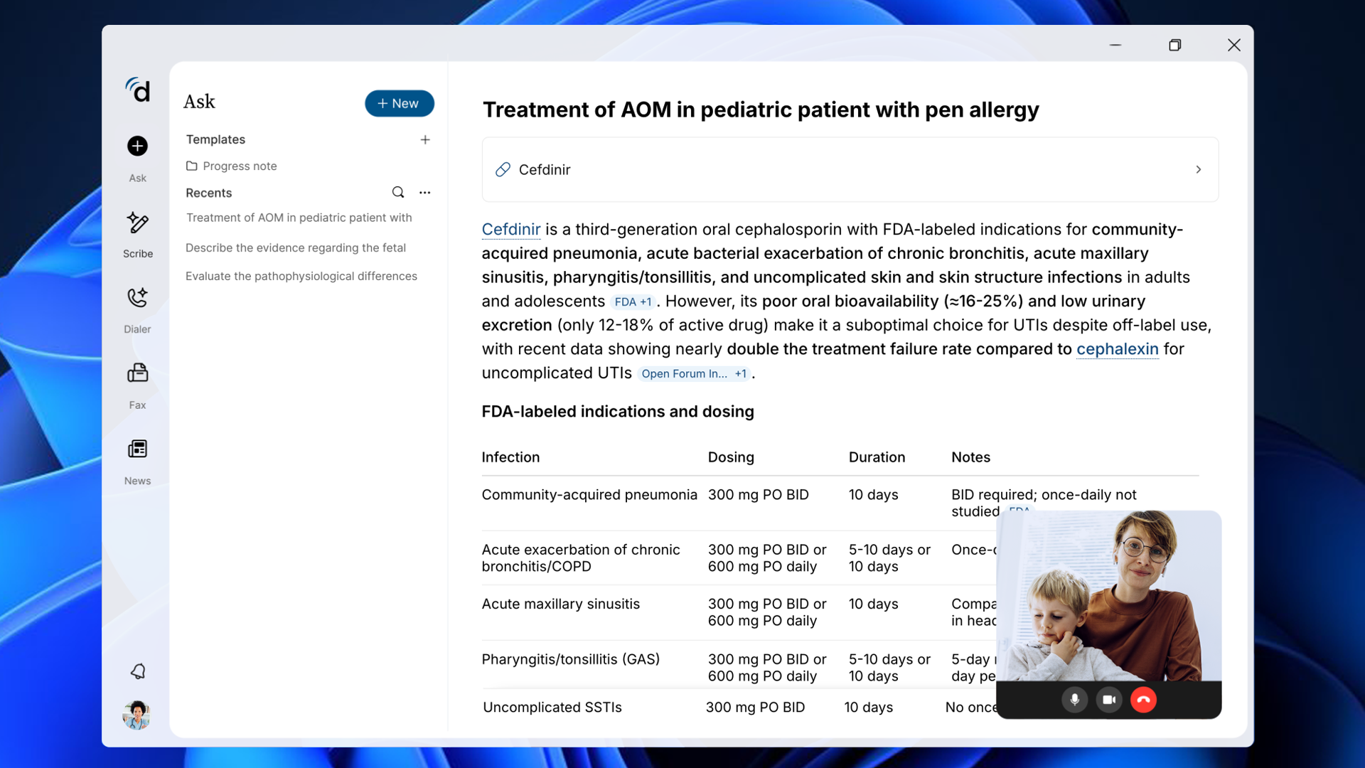End the video call with red button
1365x768 pixels.
coord(1143,700)
